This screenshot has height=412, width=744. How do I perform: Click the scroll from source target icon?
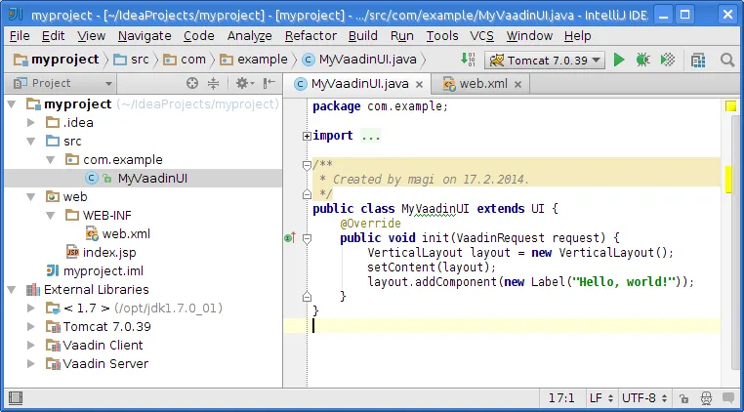(192, 84)
